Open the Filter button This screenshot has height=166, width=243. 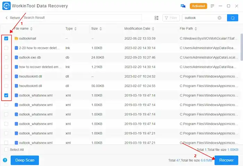pyautogui.click(x=171, y=18)
